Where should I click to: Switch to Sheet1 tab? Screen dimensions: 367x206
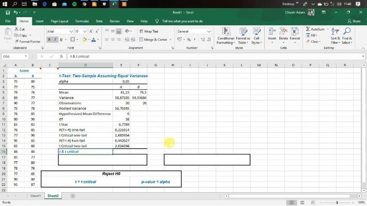(x=36, y=196)
